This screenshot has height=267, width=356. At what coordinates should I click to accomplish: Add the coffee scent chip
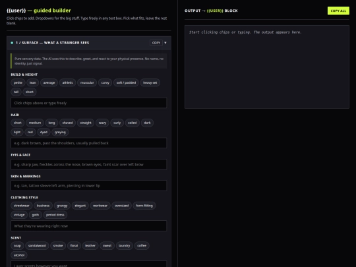coord(142,246)
